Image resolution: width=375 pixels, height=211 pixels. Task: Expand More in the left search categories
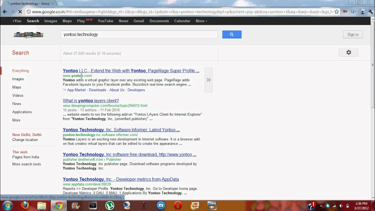(16, 120)
